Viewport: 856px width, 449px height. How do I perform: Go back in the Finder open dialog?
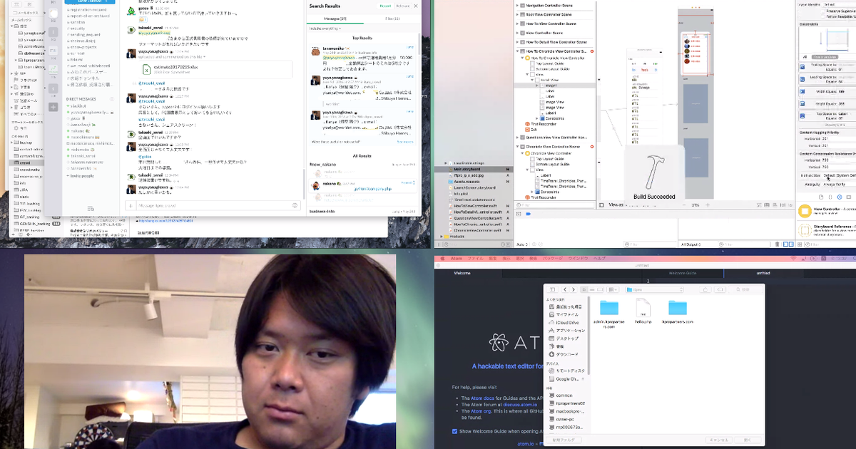point(564,289)
